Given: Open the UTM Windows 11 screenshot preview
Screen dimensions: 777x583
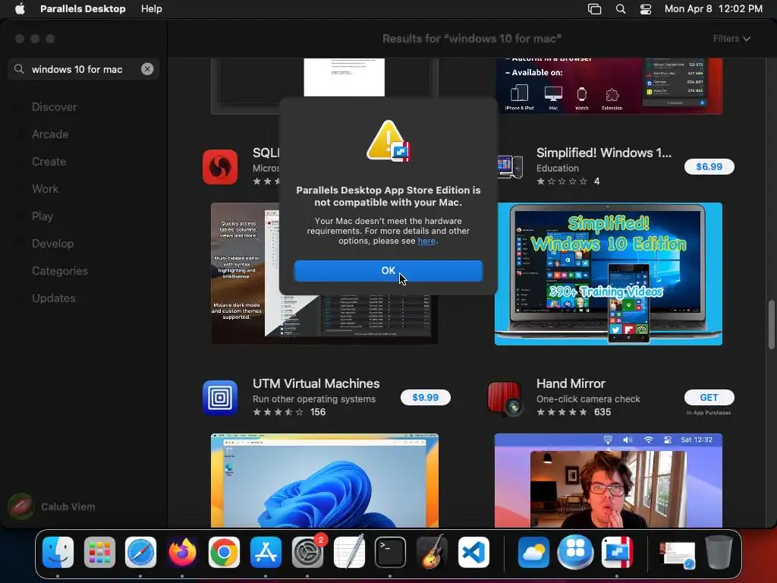Looking at the screenshot, I should click(x=325, y=481).
